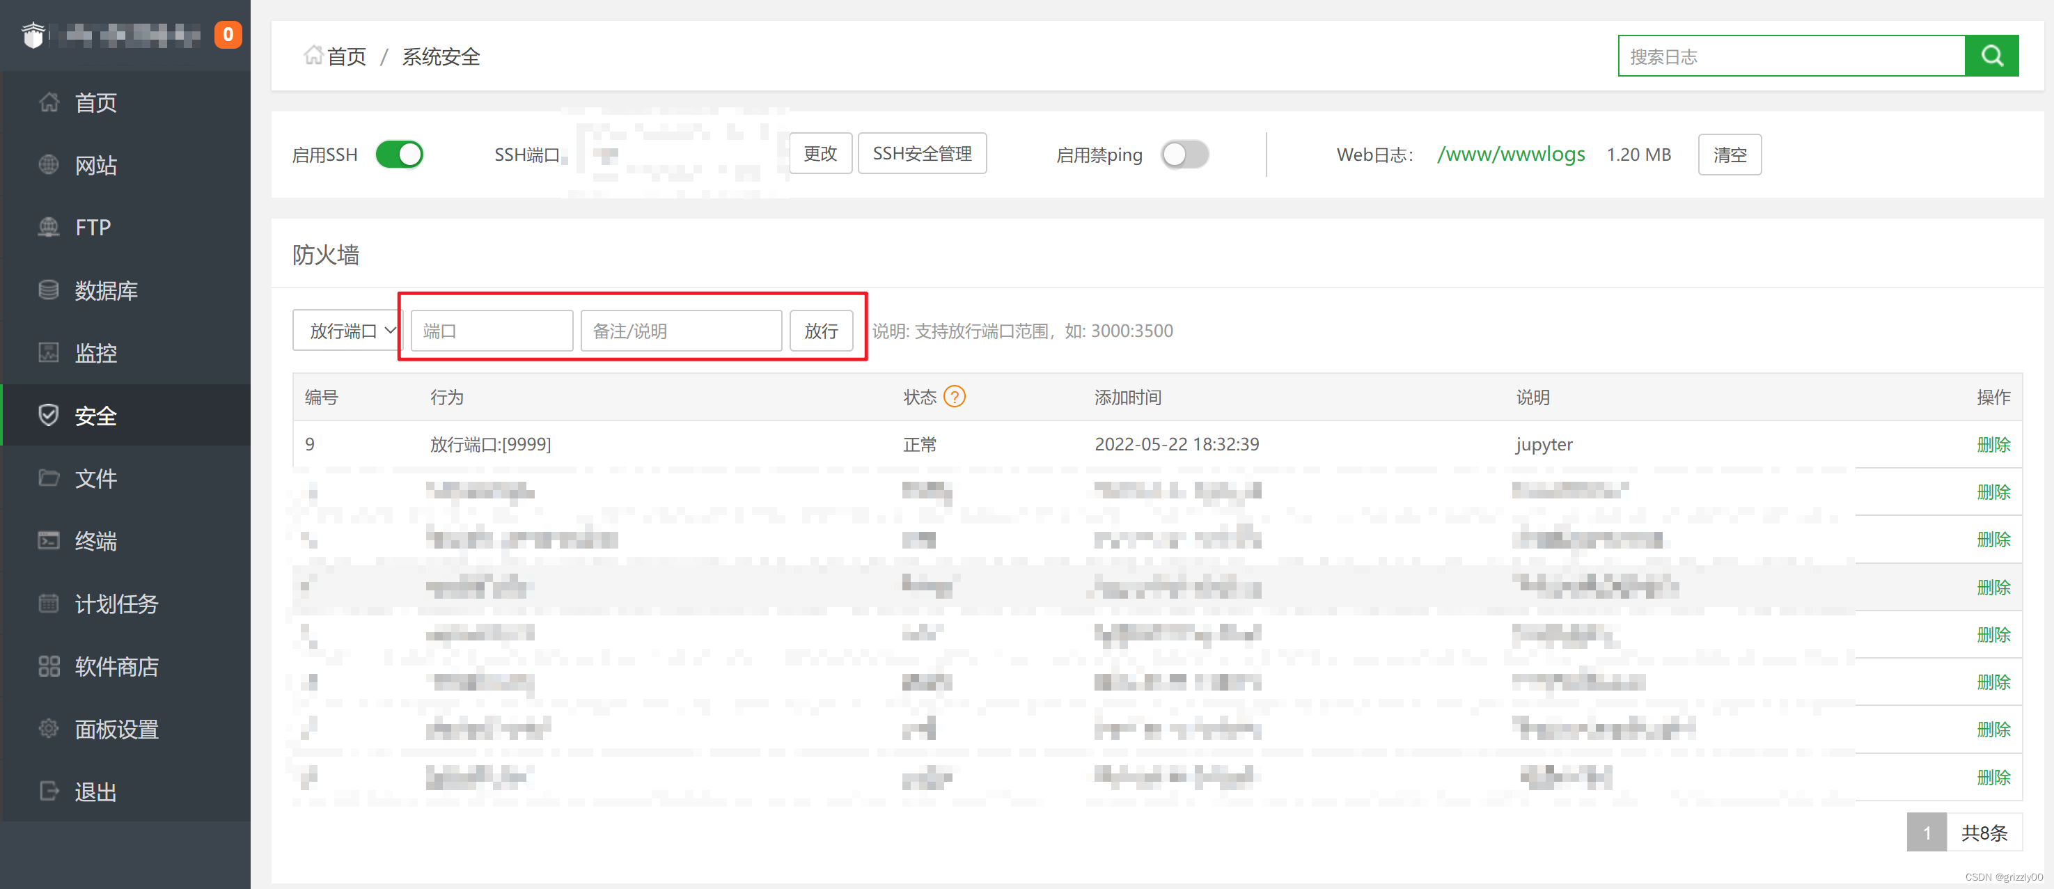Click the 1.20 MB log size text
The image size is (2054, 889).
point(1638,155)
